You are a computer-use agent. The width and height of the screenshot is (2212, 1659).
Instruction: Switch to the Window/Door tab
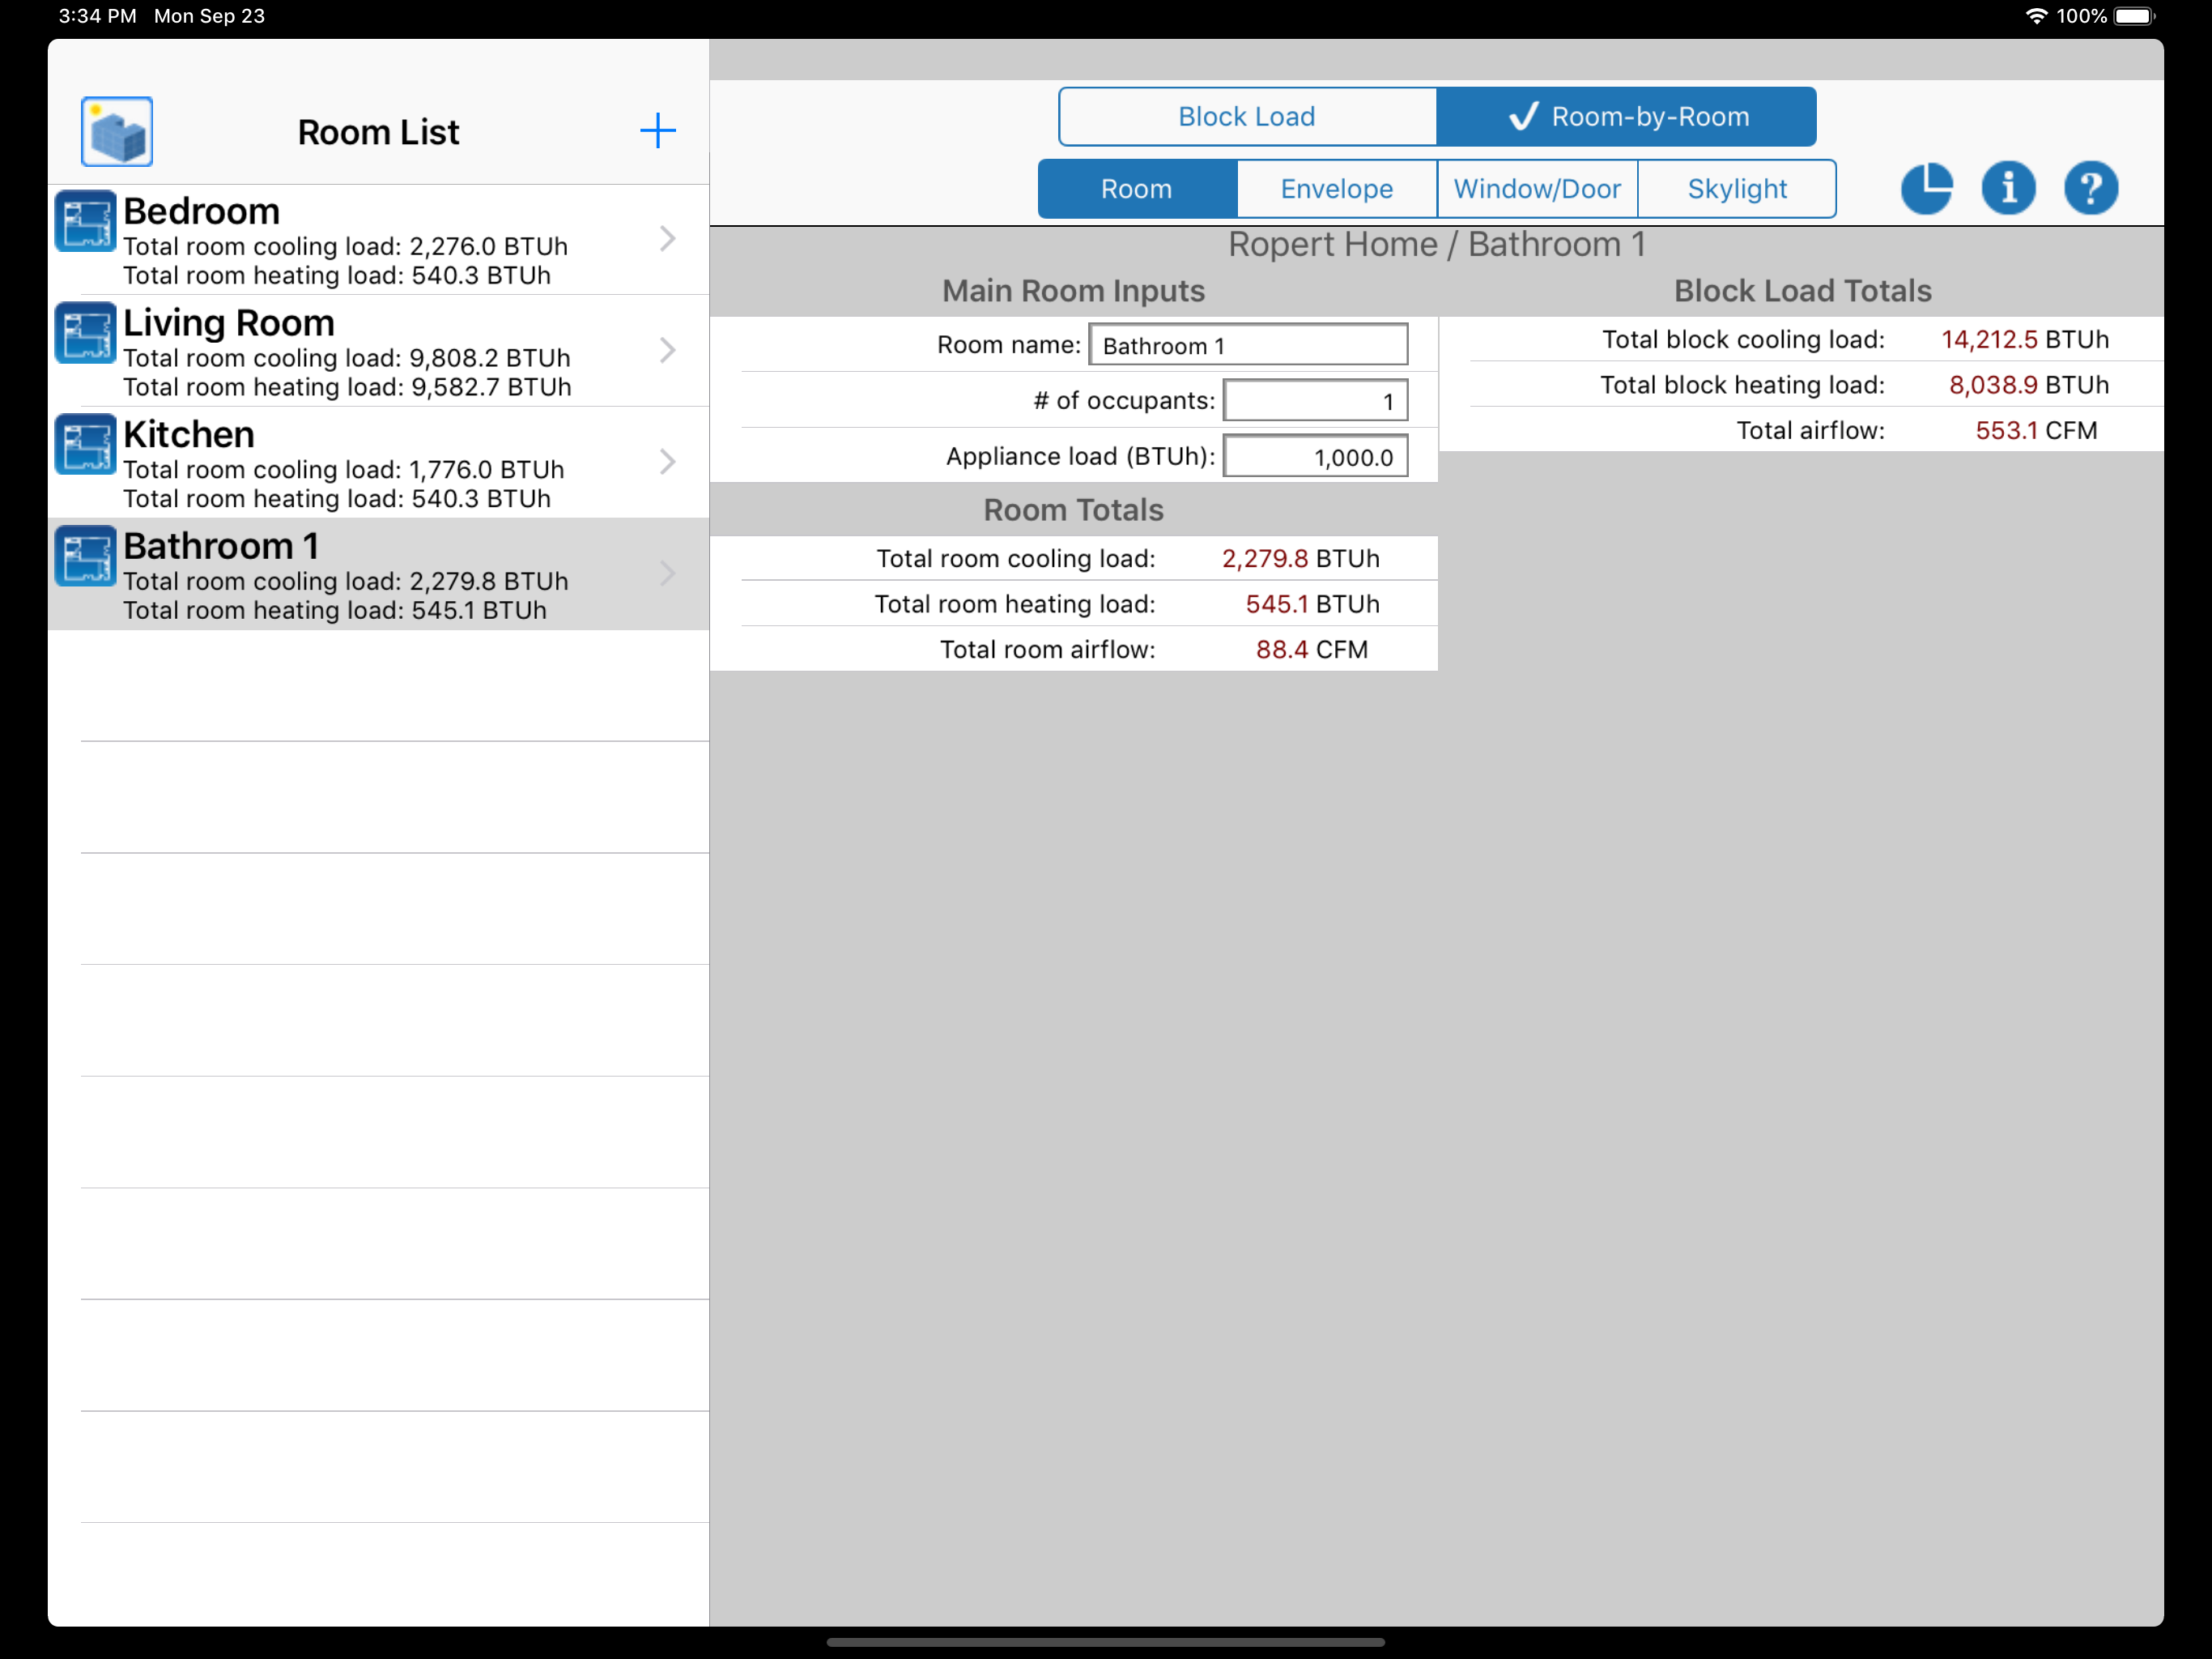pos(1537,189)
